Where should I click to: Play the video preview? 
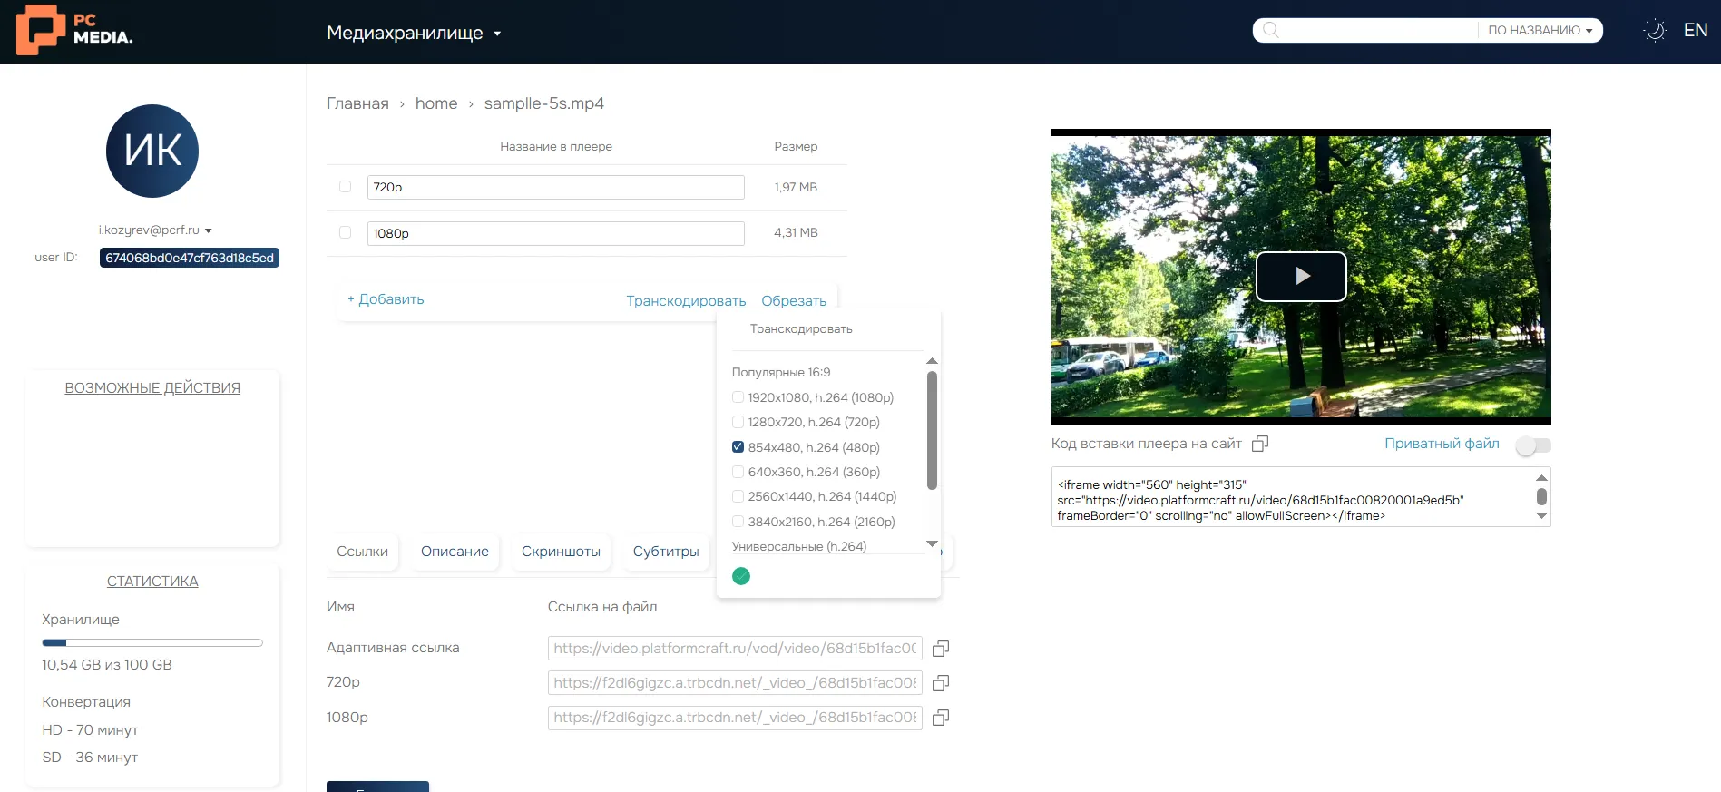pos(1301,276)
